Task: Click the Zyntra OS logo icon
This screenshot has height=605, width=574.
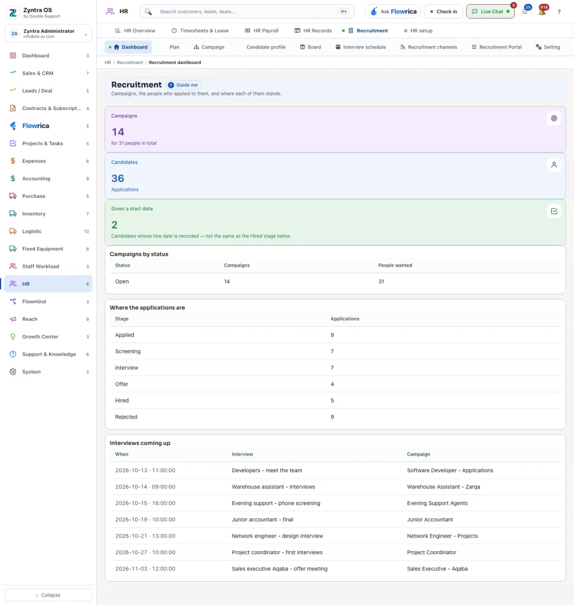Action: tap(13, 13)
